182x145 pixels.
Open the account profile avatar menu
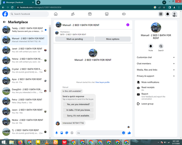[x=174, y=14]
